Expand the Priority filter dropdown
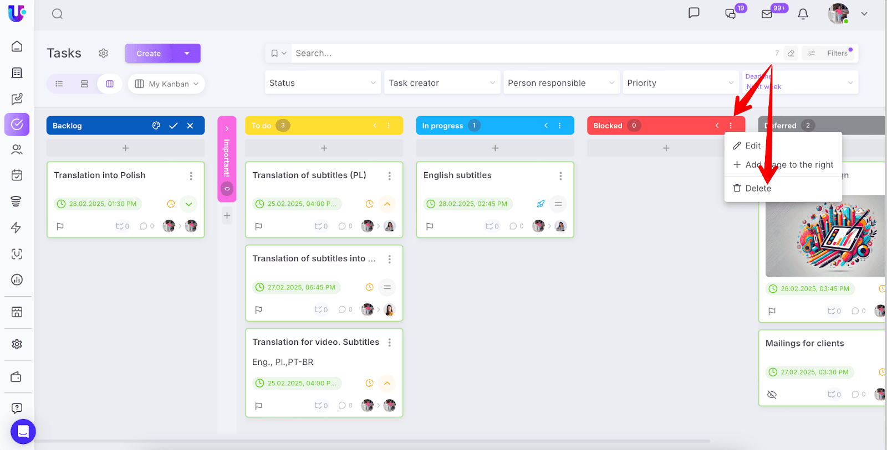 [x=680, y=83]
